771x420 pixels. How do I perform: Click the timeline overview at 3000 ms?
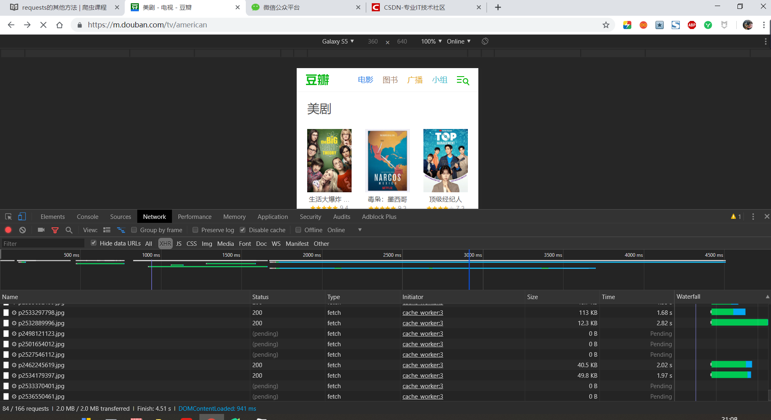(x=473, y=255)
